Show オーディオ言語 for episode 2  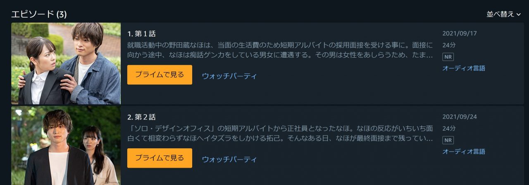coord(464,152)
